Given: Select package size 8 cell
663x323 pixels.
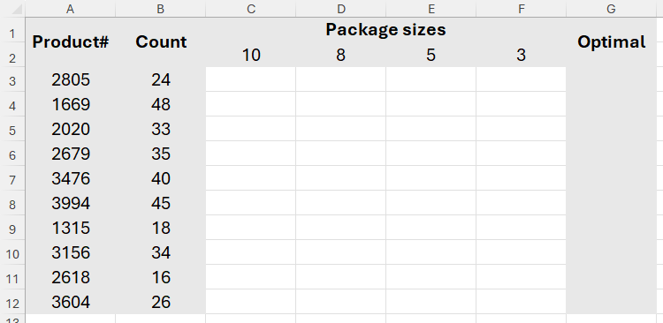Looking at the screenshot, I should (341, 55).
